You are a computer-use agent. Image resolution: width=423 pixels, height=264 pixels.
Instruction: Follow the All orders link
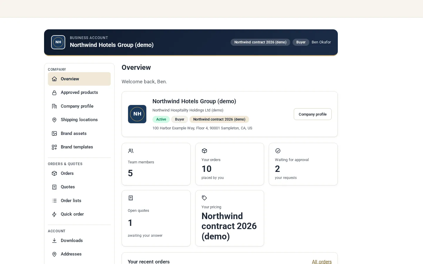click(x=322, y=262)
